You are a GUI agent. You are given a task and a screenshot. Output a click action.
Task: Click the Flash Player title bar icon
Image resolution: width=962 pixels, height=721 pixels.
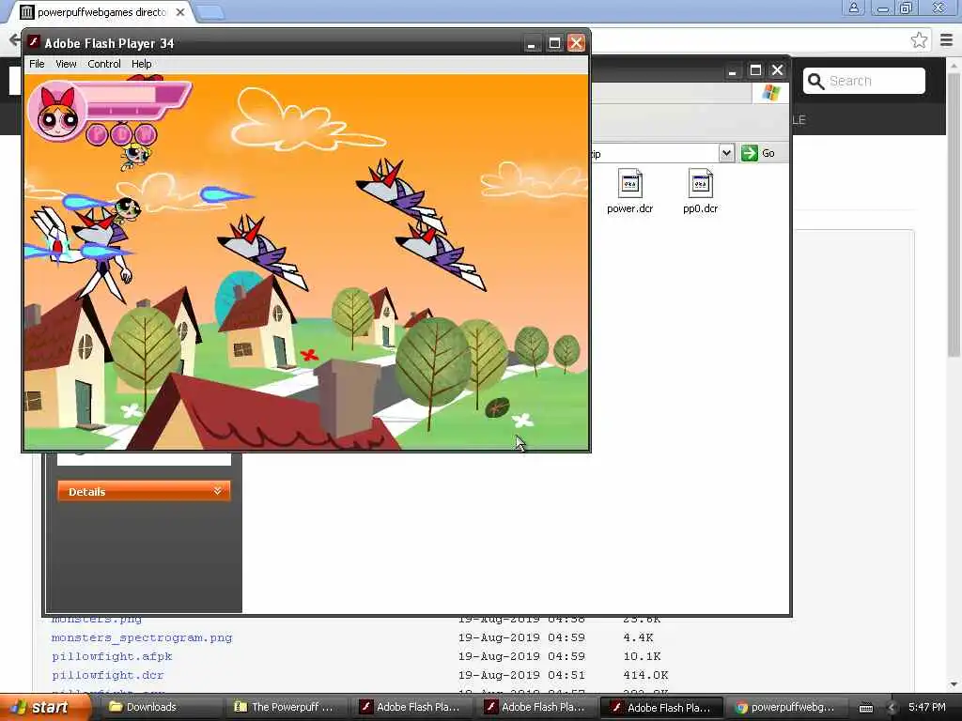(x=34, y=42)
